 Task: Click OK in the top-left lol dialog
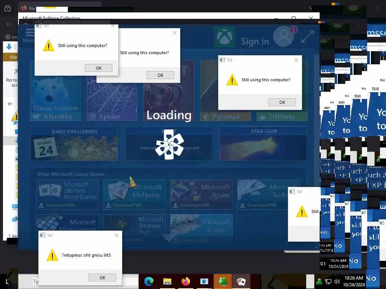pyautogui.click(x=98, y=68)
